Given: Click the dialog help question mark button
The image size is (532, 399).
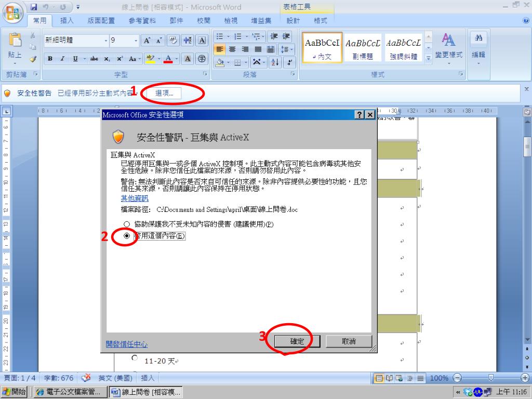Looking at the screenshot, I should 360,115.
